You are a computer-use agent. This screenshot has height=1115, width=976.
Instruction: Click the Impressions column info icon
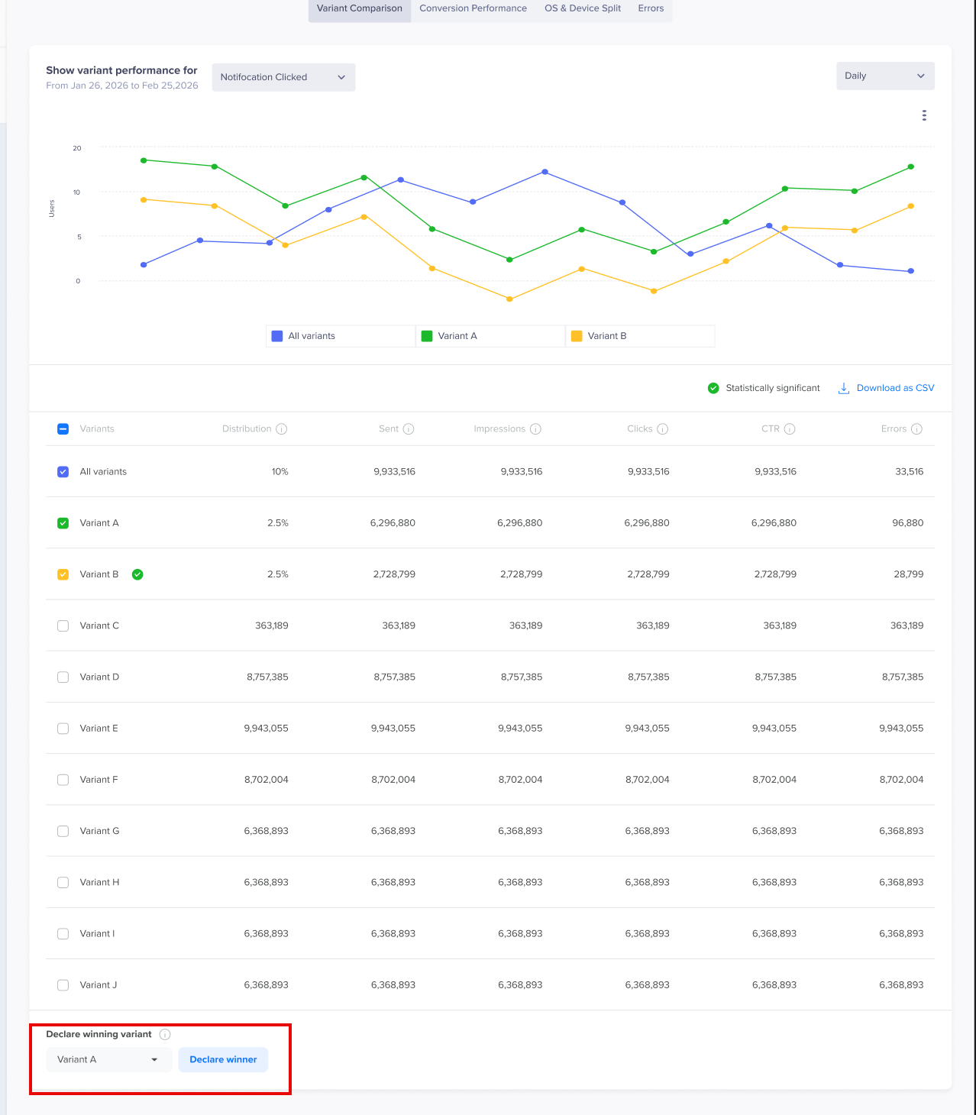click(535, 429)
